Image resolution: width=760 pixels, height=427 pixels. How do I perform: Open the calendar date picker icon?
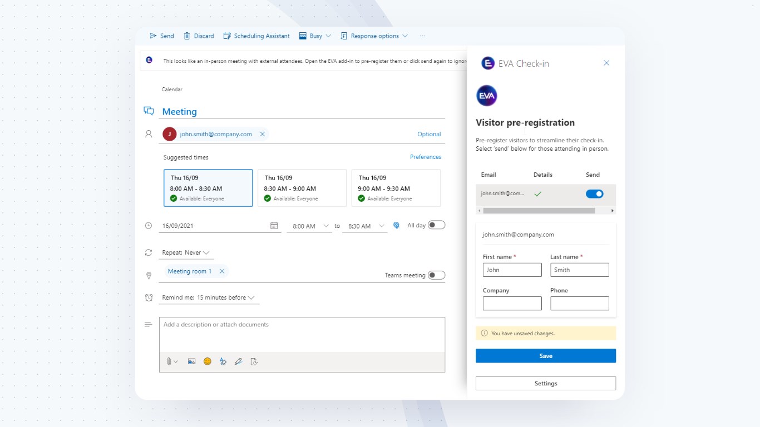274,226
